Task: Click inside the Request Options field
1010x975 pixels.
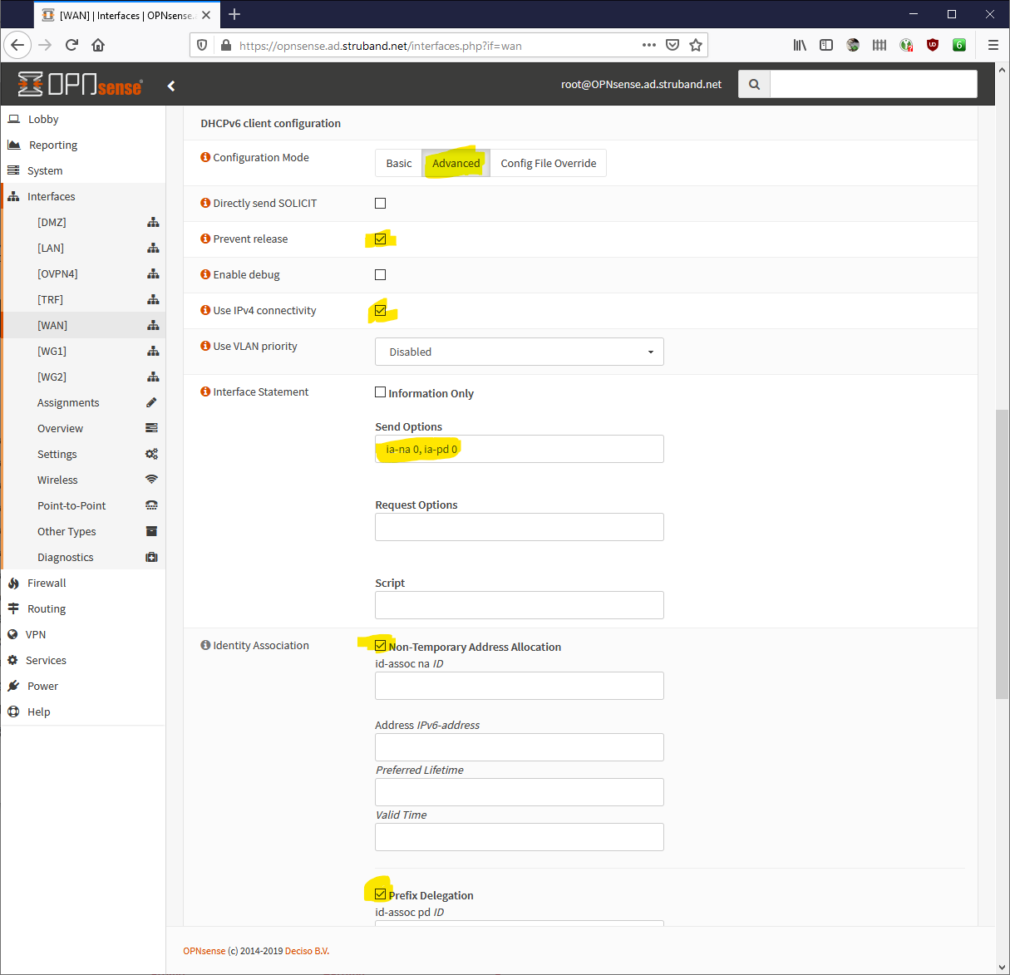Action: pyautogui.click(x=519, y=527)
